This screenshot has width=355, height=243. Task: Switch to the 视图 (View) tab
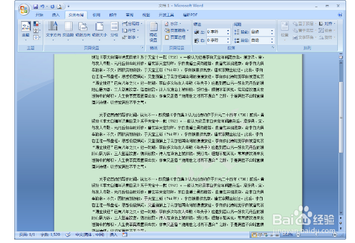[146, 15]
